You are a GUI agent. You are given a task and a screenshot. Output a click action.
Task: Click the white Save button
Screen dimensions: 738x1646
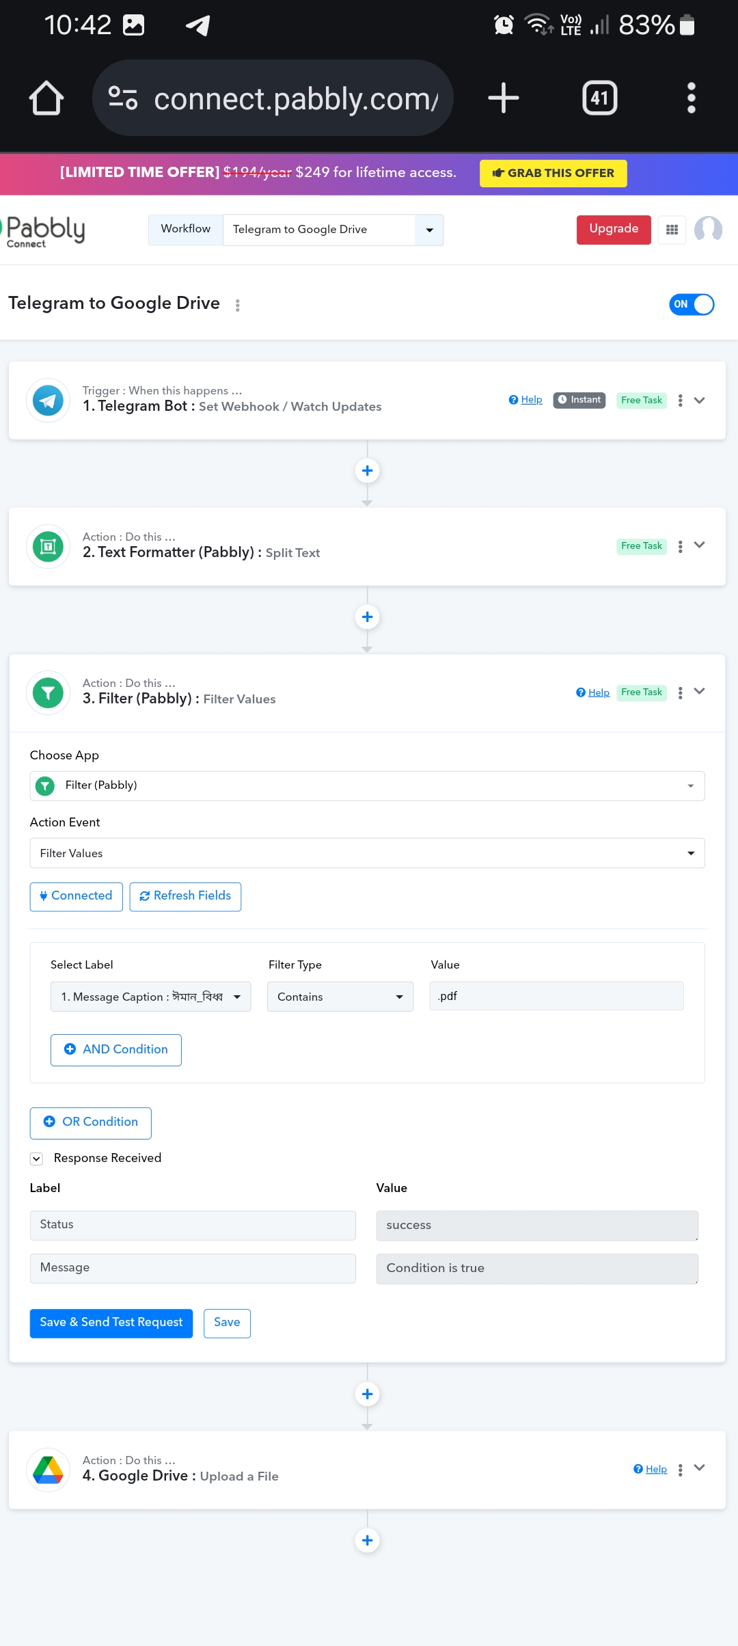coord(227,1323)
